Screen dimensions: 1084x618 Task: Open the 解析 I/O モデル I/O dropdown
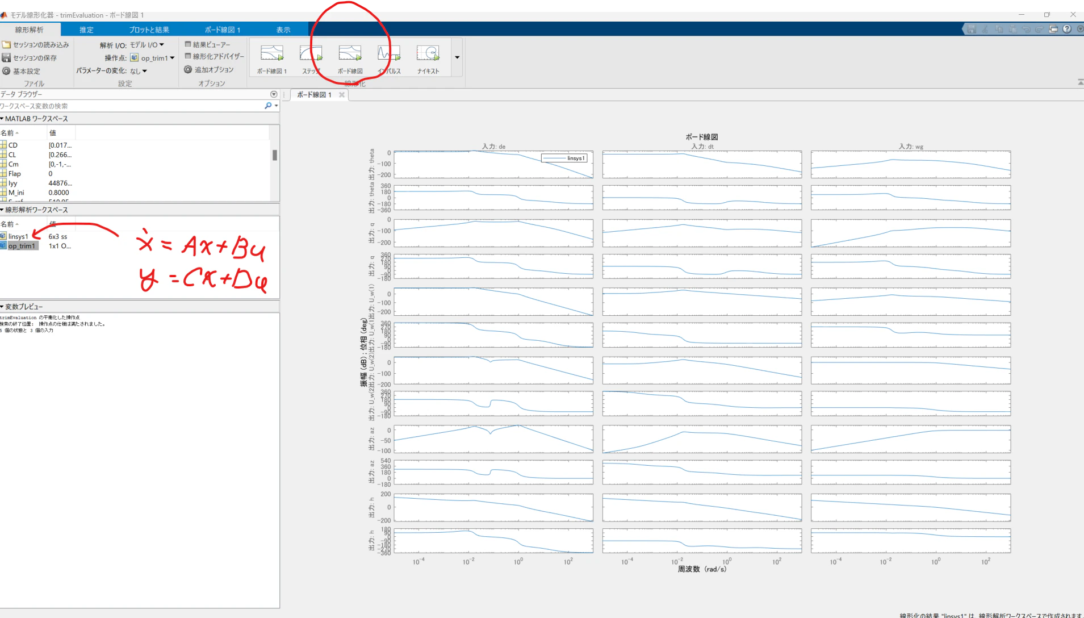click(147, 44)
